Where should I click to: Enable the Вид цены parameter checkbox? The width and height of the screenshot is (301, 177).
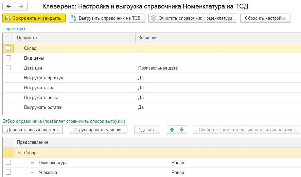(8, 58)
